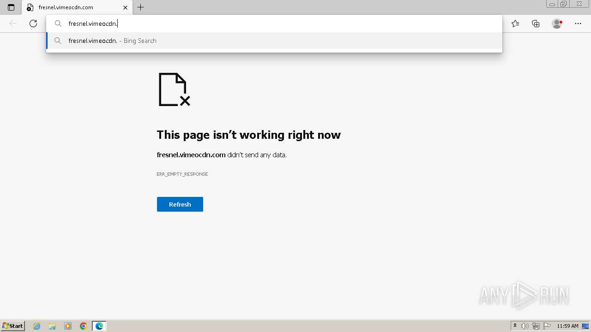Click the browser back arrow

[x=13, y=24]
